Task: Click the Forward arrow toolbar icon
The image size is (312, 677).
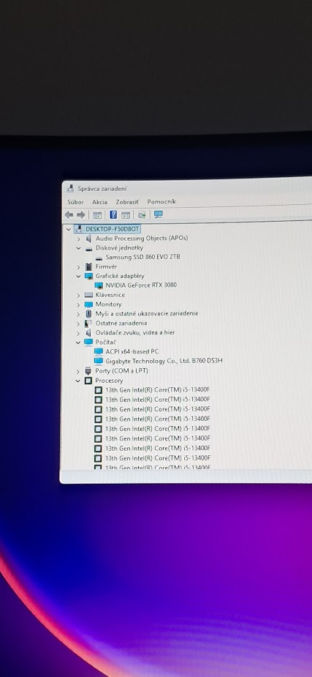Action: coord(80,214)
